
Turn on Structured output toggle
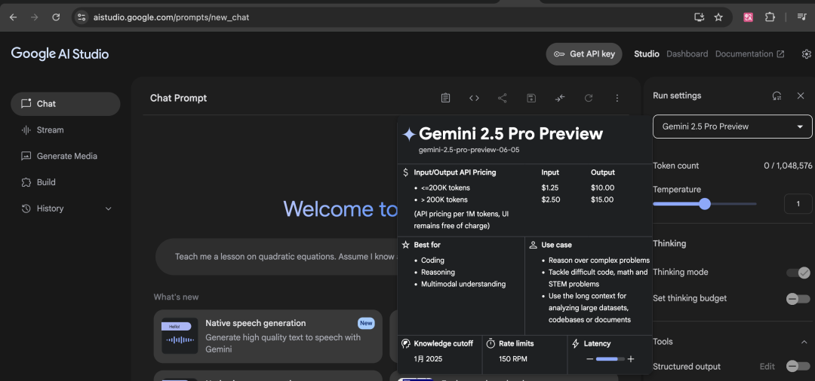pos(798,367)
